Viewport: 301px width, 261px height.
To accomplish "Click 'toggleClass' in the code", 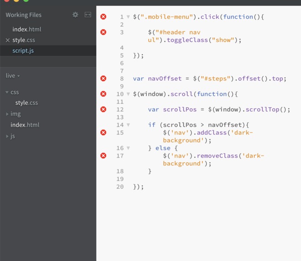I will pos(187,40).
